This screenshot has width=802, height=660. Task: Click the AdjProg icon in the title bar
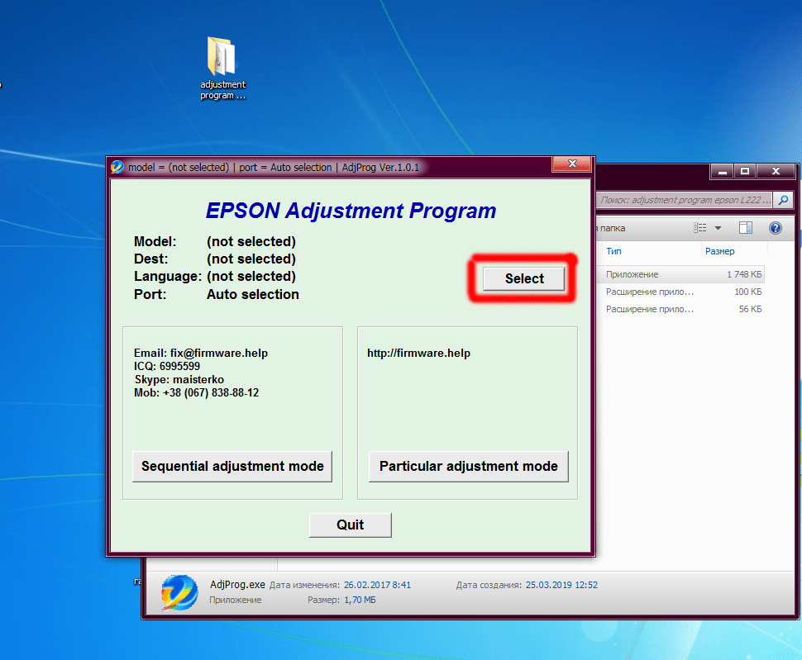[x=116, y=167]
